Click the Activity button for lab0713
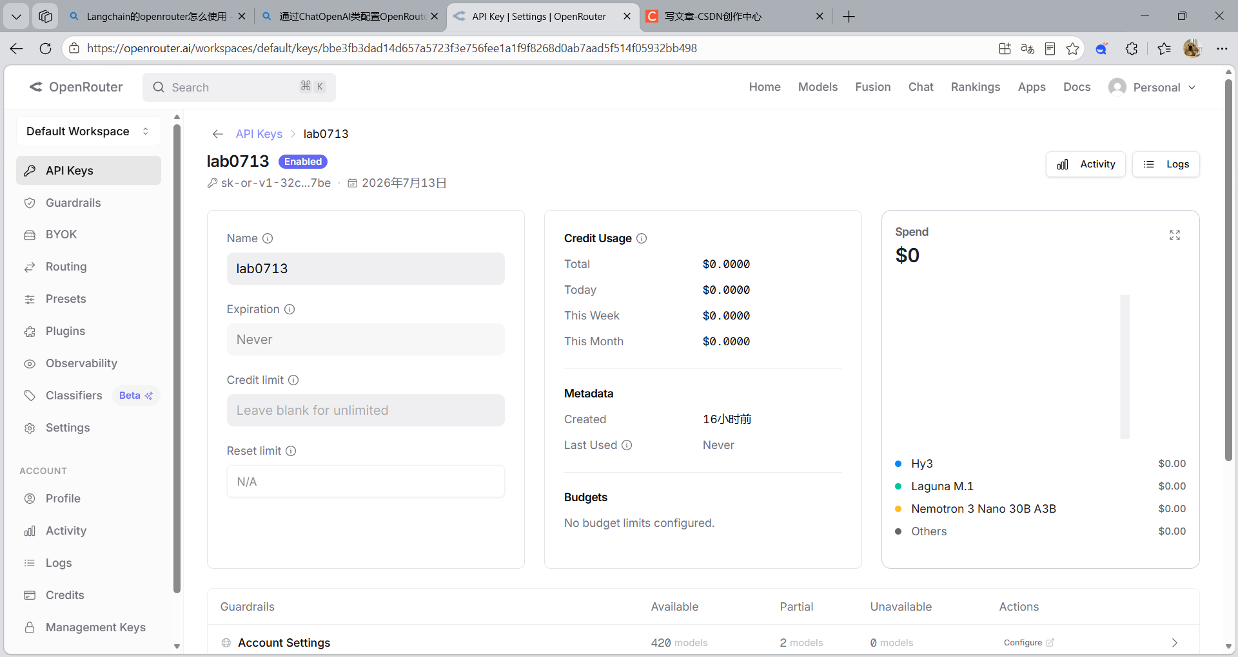Screen dimensions: 1238x657 pos(1086,164)
